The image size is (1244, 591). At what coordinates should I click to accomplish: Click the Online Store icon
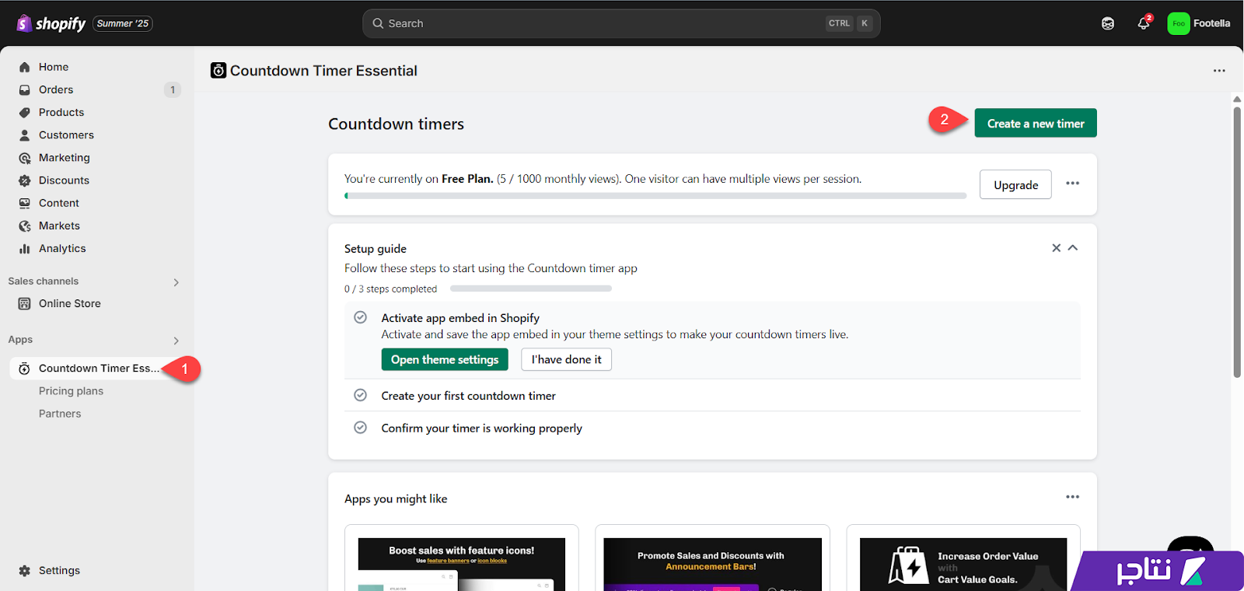tap(25, 303)
